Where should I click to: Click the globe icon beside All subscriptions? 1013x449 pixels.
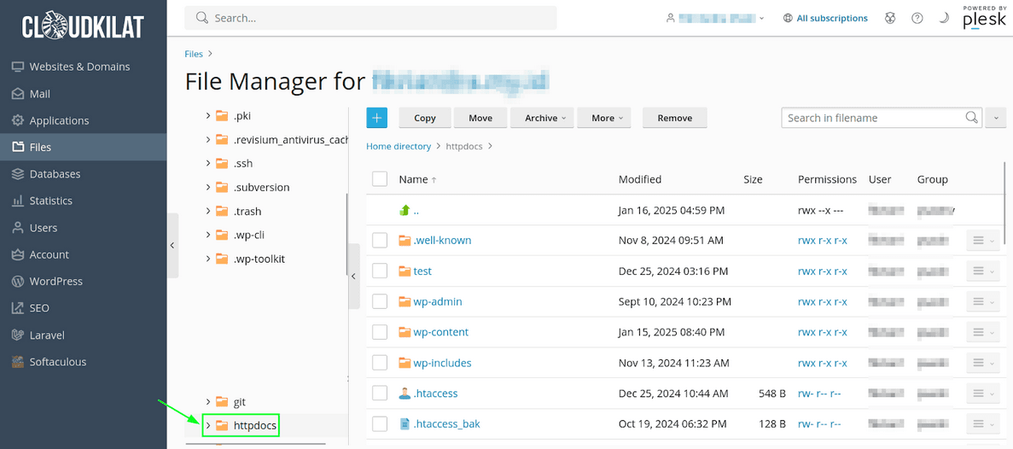click(788, 18)
